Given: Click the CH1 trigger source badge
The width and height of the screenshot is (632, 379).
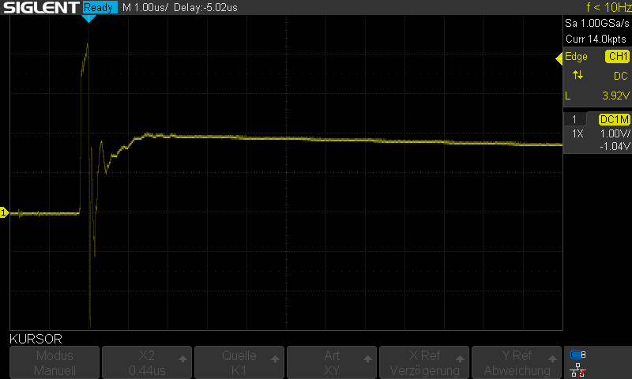Looking at the screenshot, I should [618, 56].
